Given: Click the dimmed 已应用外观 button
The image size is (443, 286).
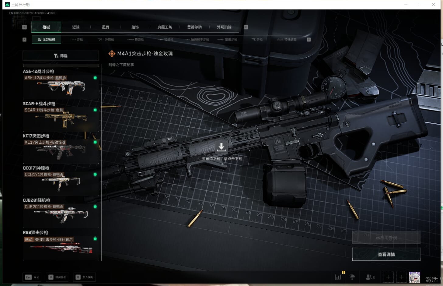Looking at the screenshot, I should 386,238.
